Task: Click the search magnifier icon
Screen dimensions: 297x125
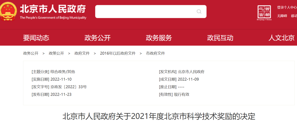Action: 199,12
